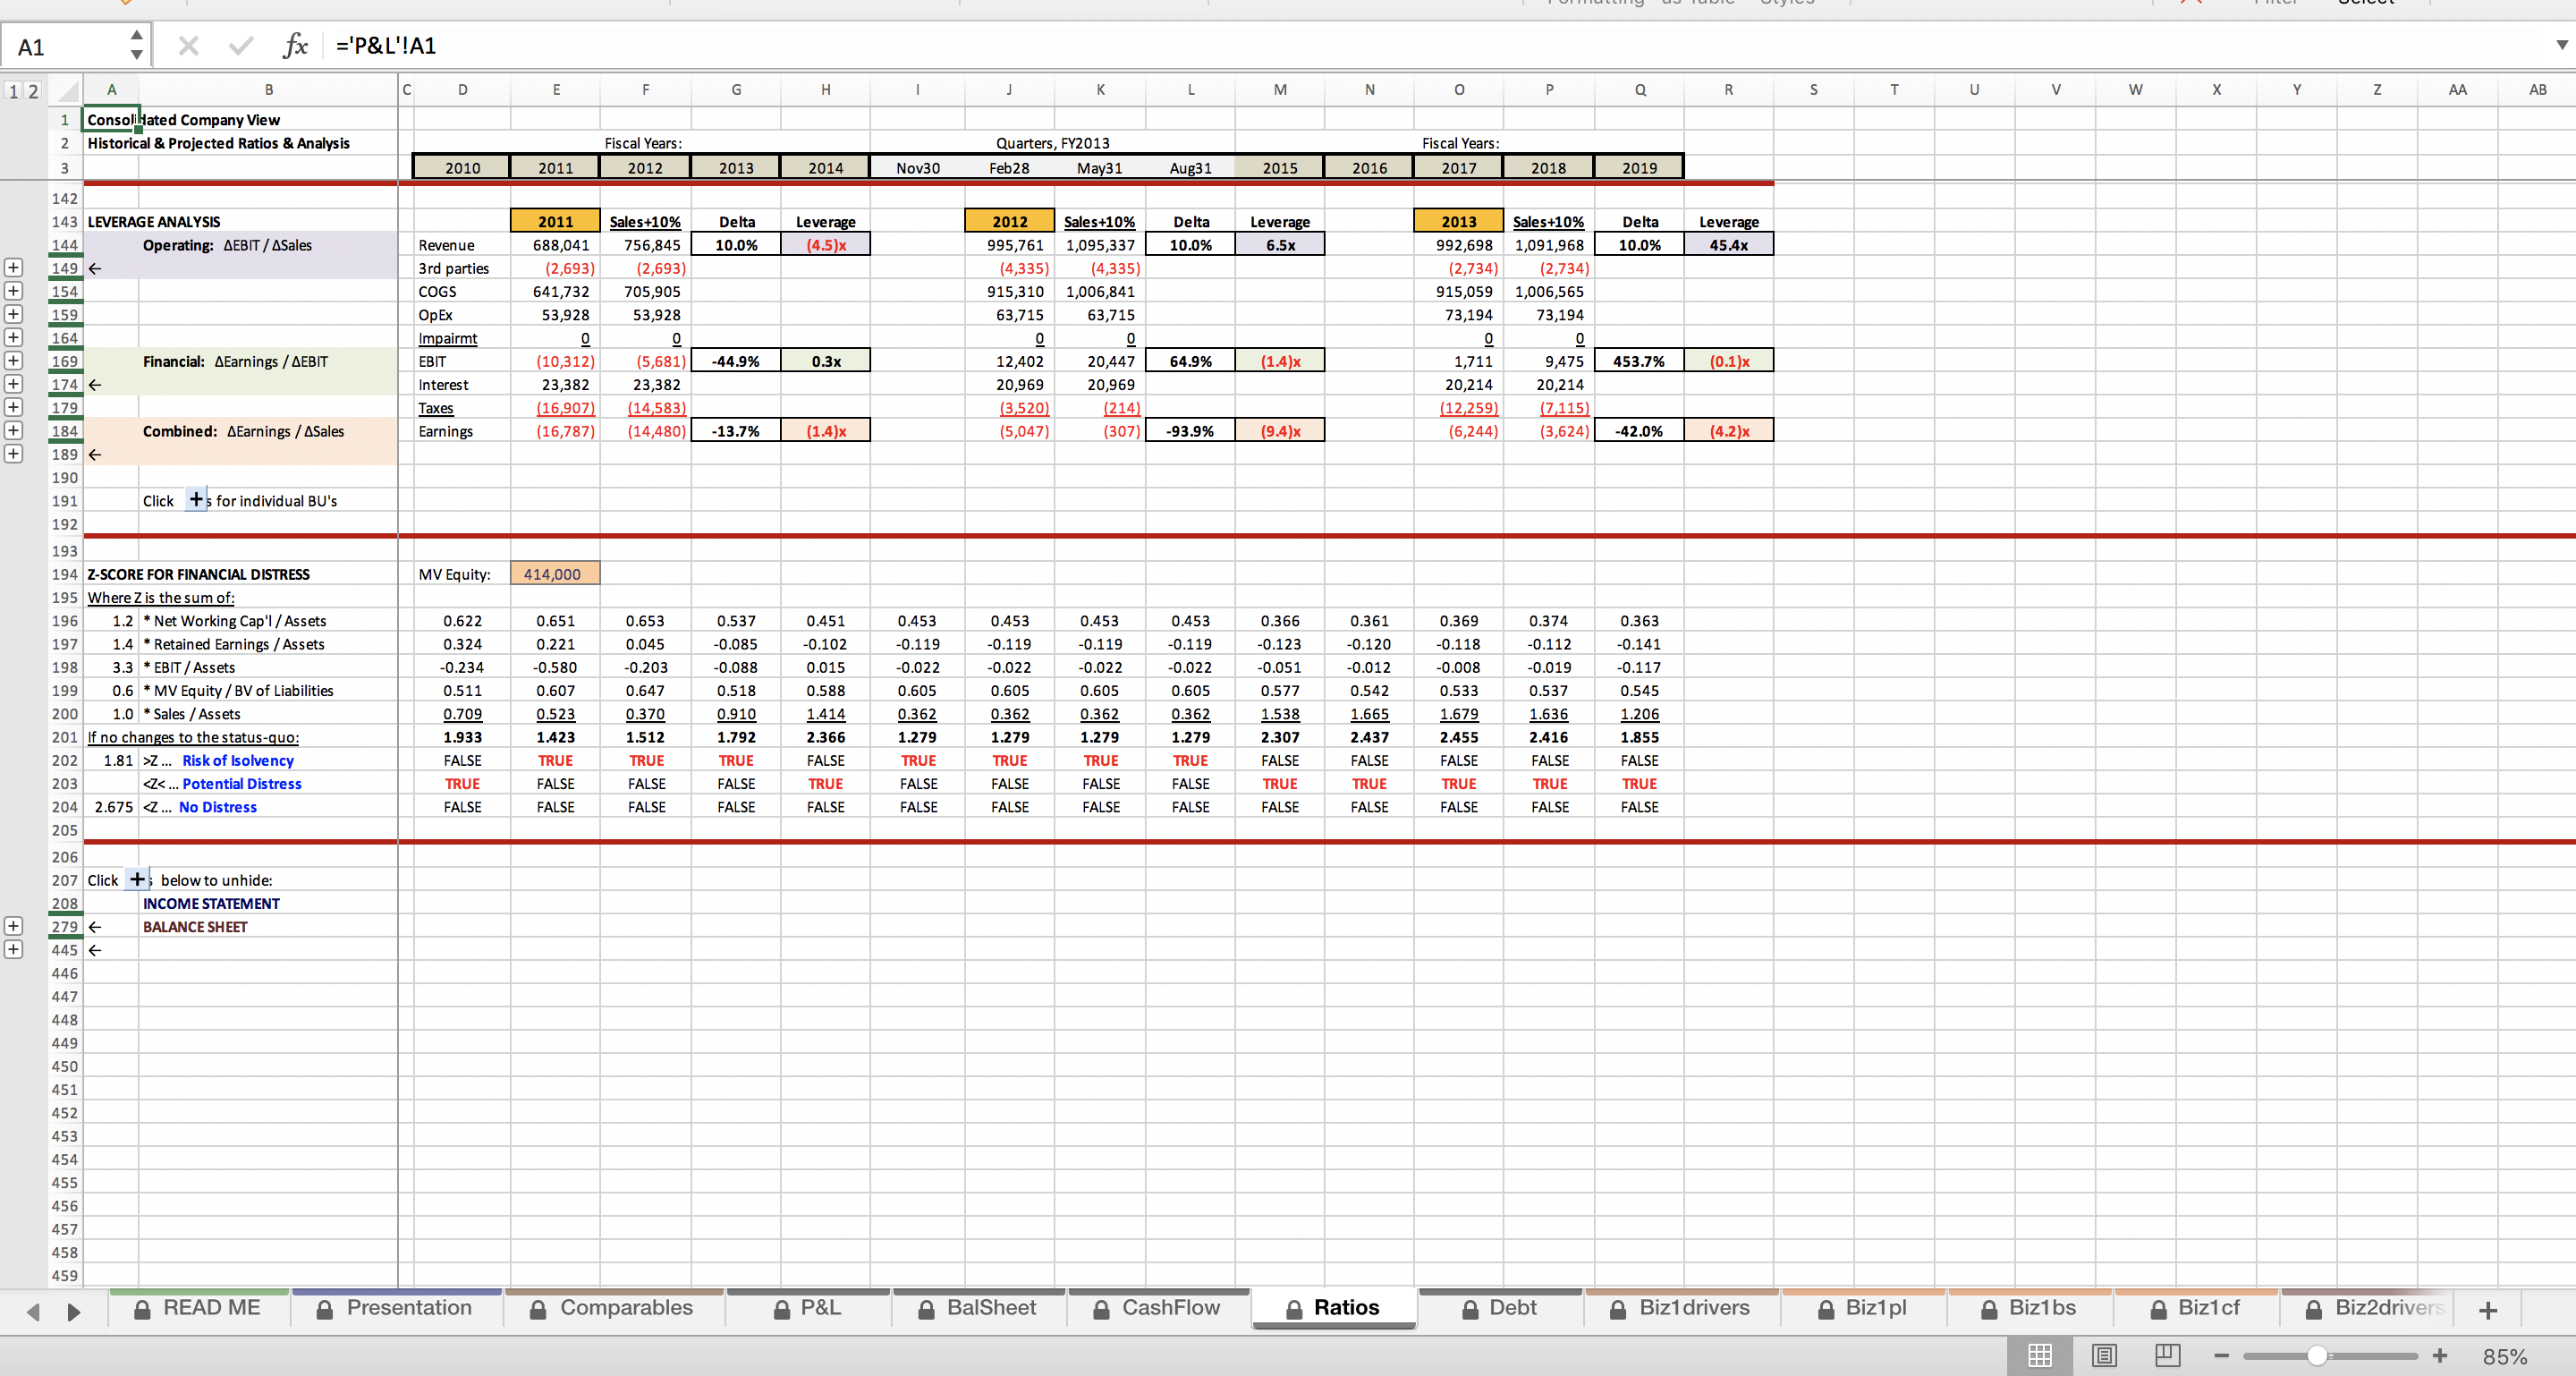Click the 85% zoom level

pyautogui.click(x=2504, y=1357)
